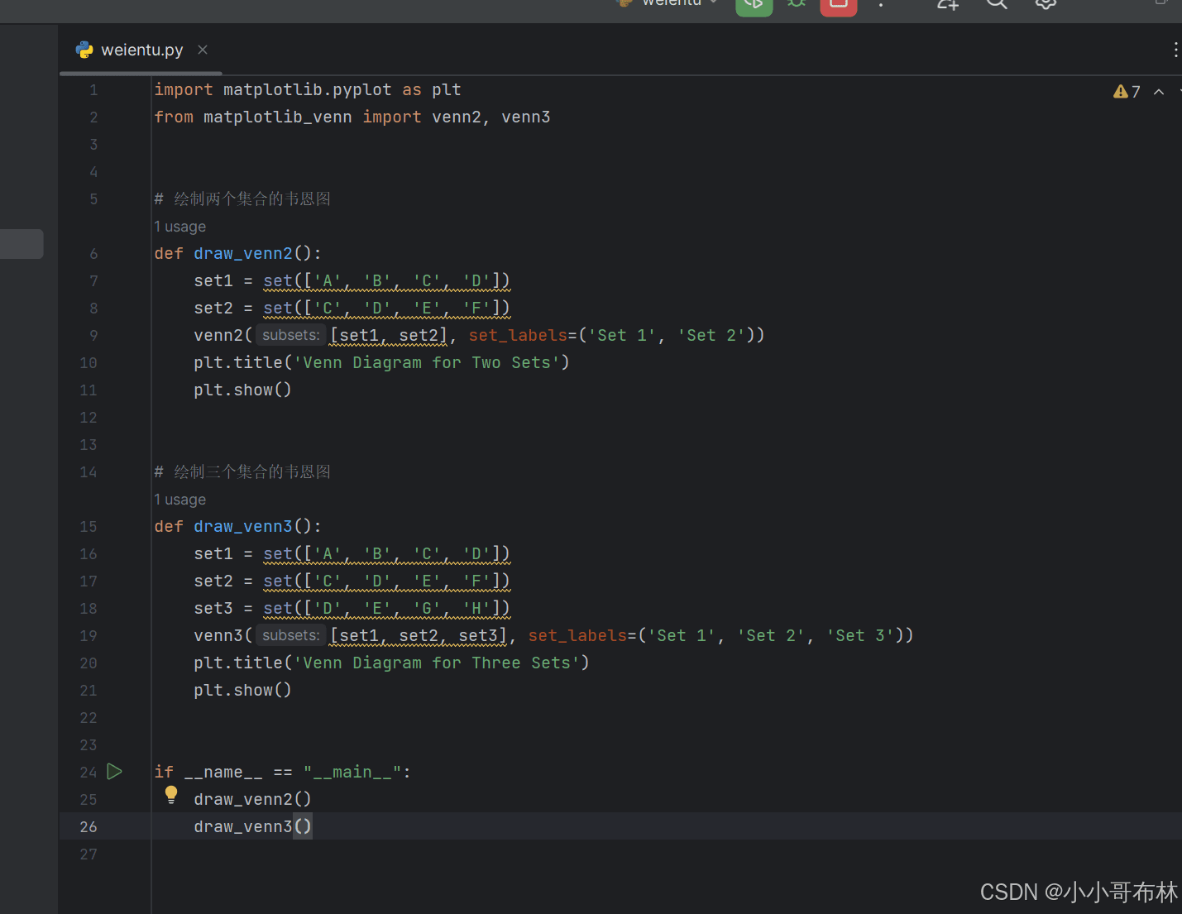Open the editor tab options three-dot menu

tap(1175, 50)
